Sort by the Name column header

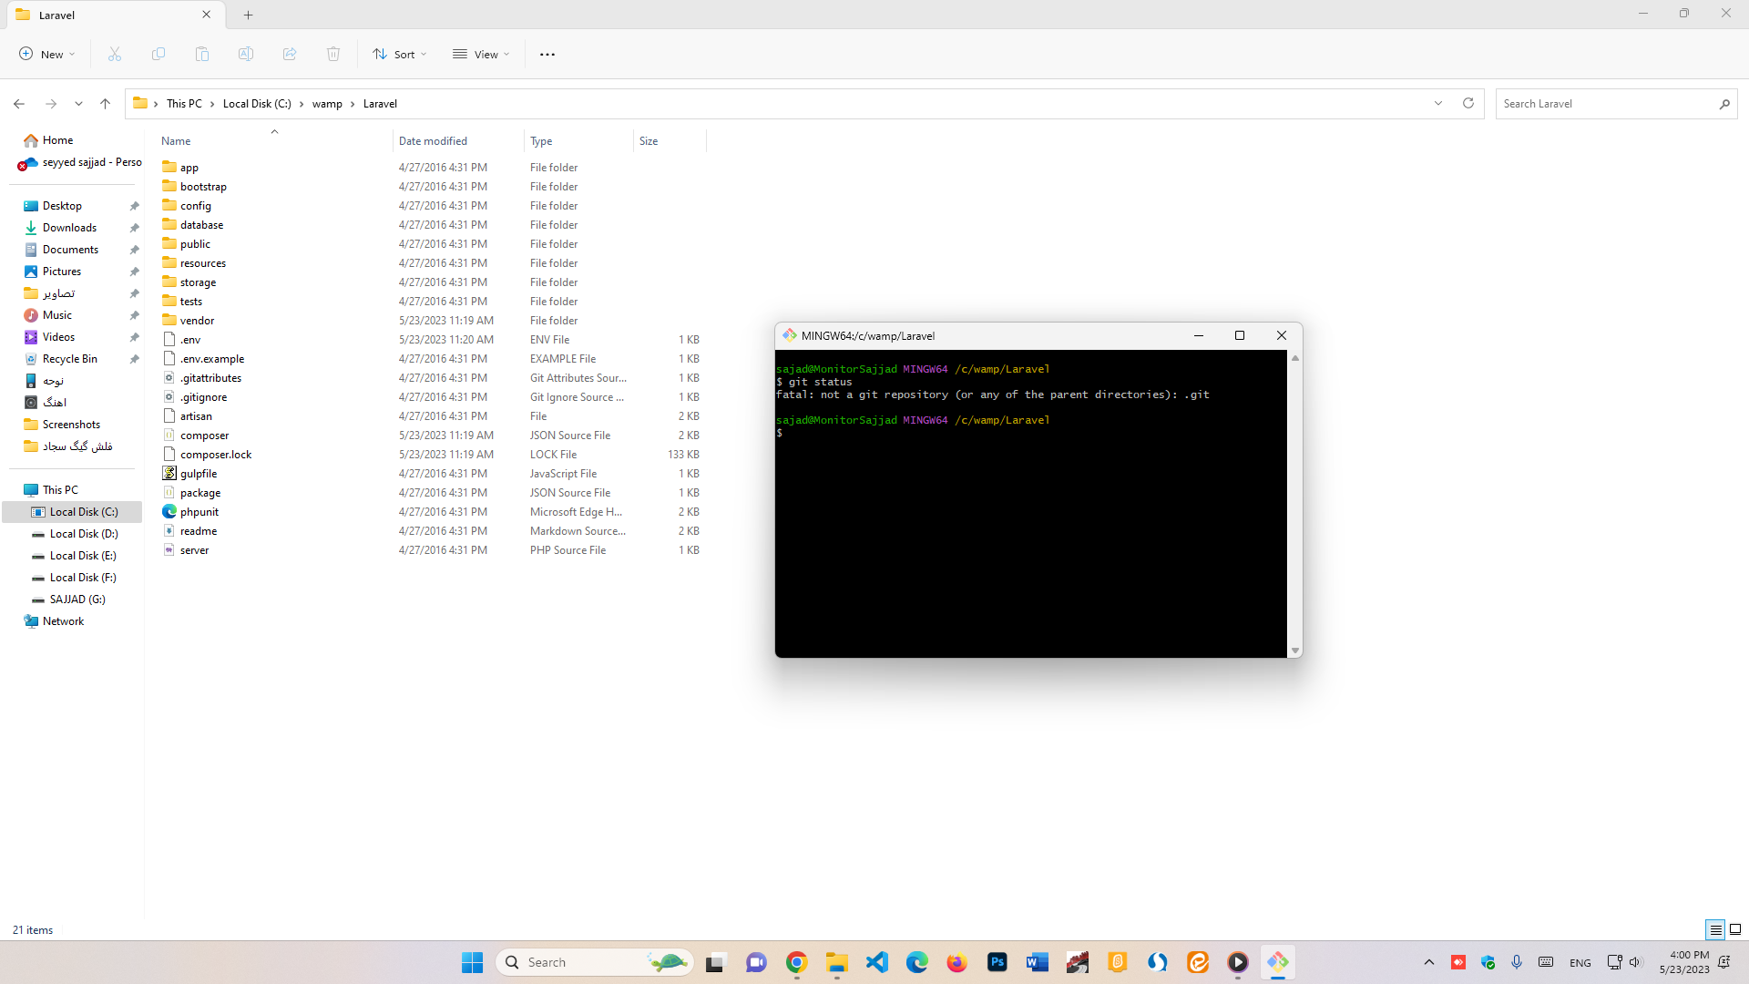pyautogui.click(x=274, y=141)
